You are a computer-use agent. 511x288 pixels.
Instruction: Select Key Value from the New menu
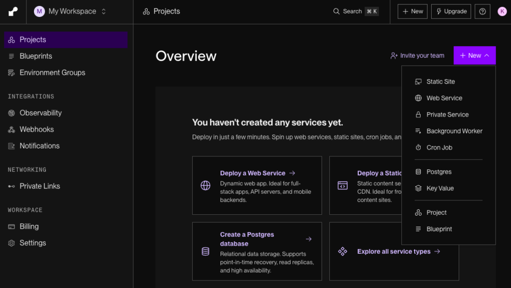(x=440, y=188)
